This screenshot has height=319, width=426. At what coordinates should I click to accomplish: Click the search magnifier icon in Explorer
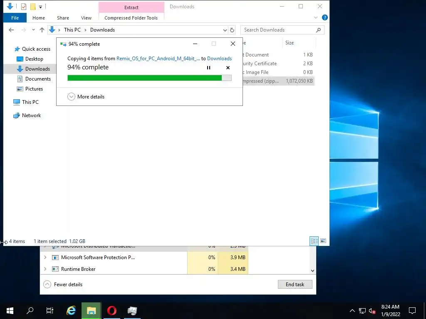[318, 30]
